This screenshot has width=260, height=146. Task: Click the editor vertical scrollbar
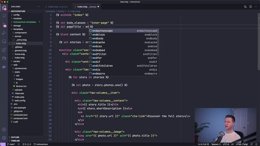[x=259, y=41]
